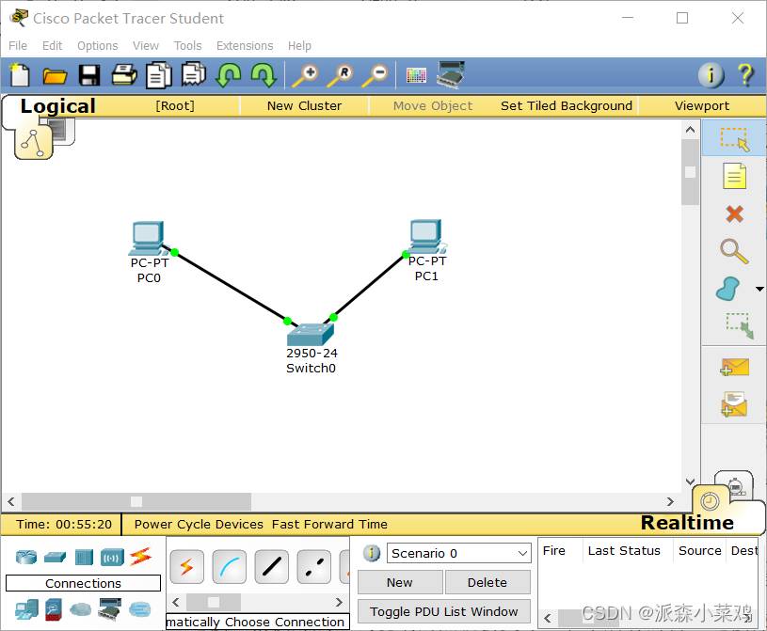Choose the Hubs device category
Image resolution: width=767 pixels, height=631 pixels.
84,557
